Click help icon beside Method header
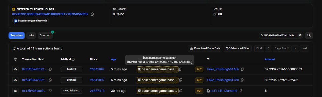Viewport: 322px width, 97px height. 73,59
